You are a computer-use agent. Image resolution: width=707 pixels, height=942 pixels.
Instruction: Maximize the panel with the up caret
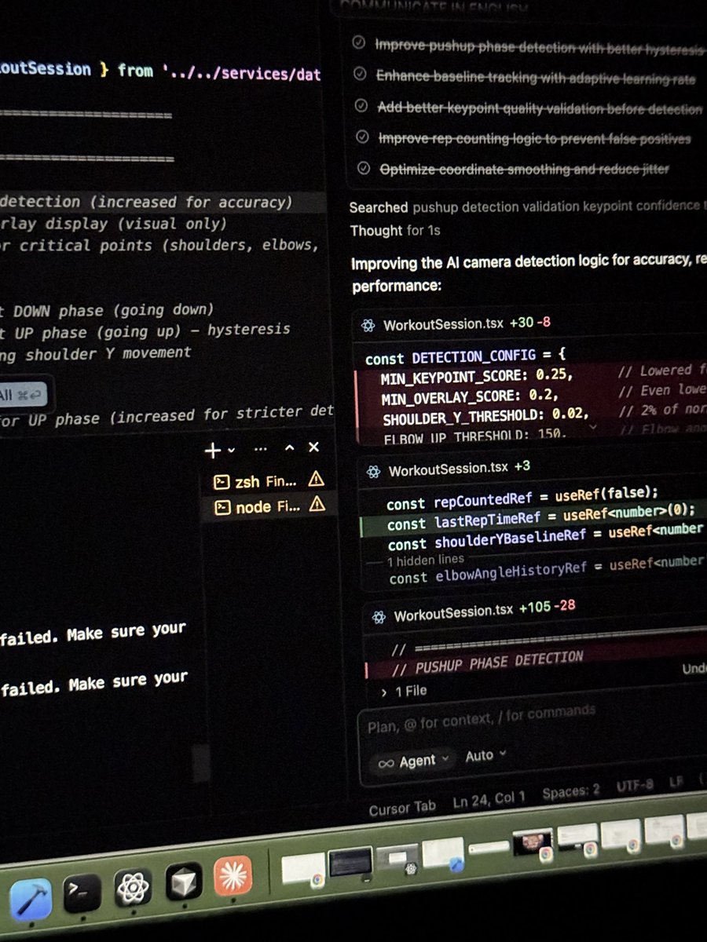tap(289, 447)
